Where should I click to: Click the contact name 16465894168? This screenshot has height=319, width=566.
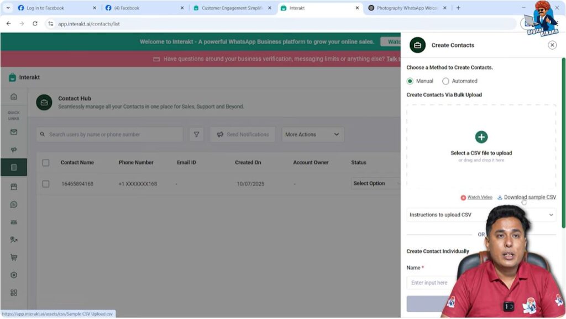click(x=77, y=184)
